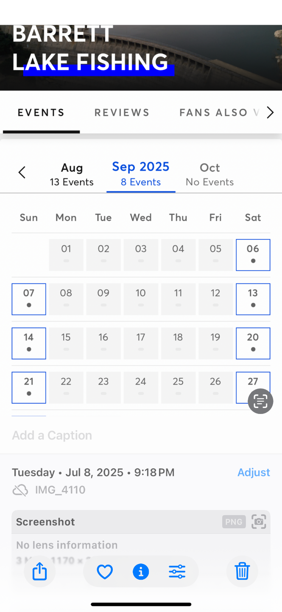Tap the crossed-out cloud icon
This screenshot has height=612, width=282.
(20, 490)
